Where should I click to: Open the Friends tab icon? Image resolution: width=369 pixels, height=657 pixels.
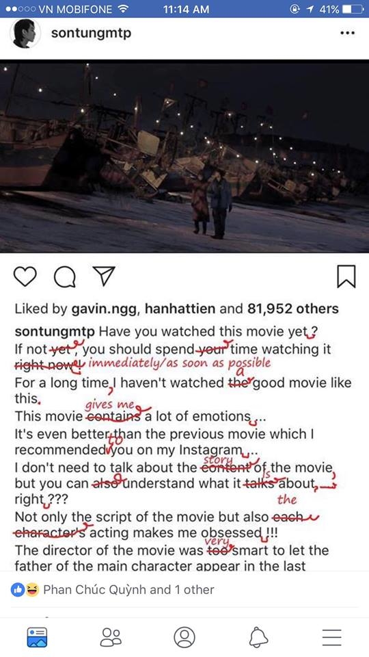111,637
